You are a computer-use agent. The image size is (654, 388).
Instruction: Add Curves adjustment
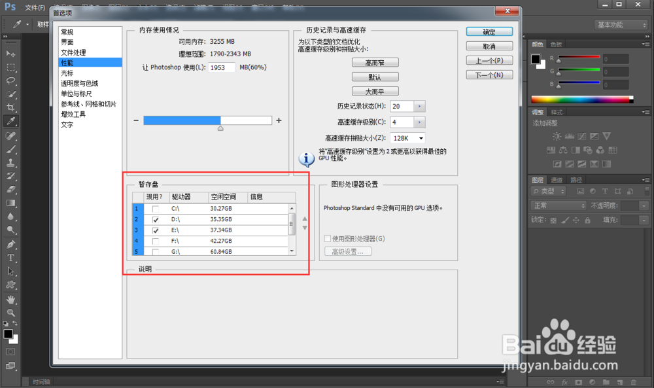(582, 136)
